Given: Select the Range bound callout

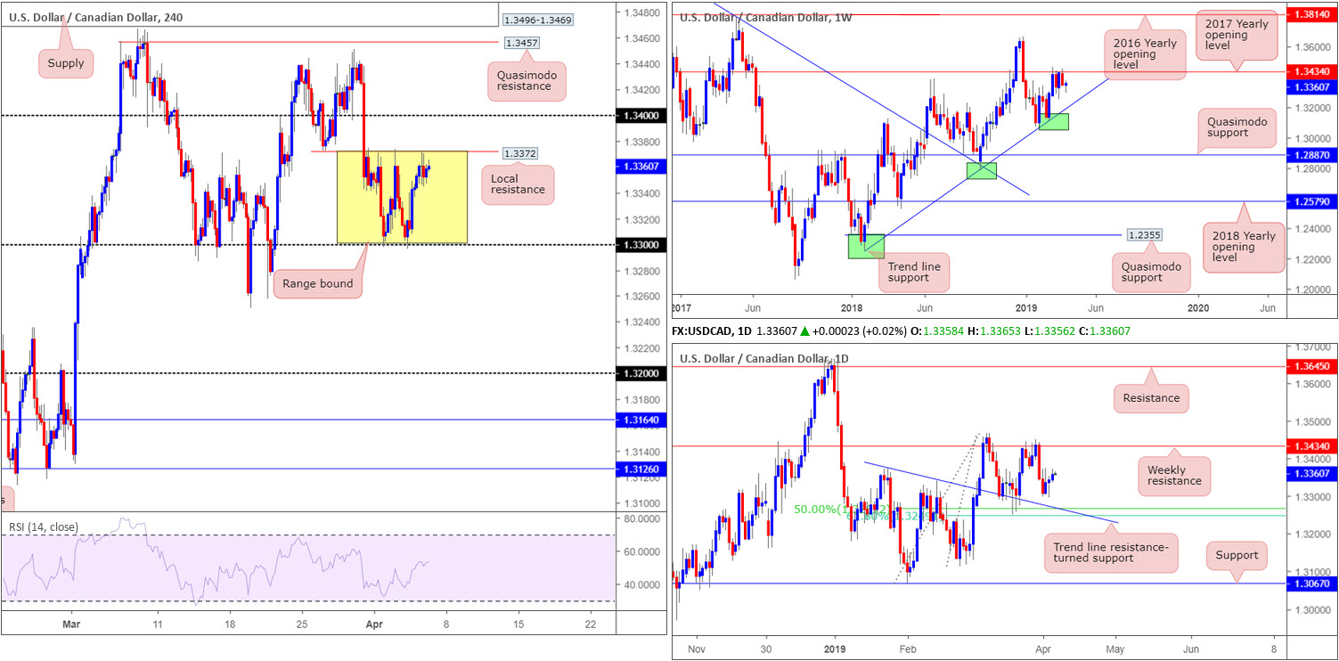Looking at the screenshot, I should point(318,284).
